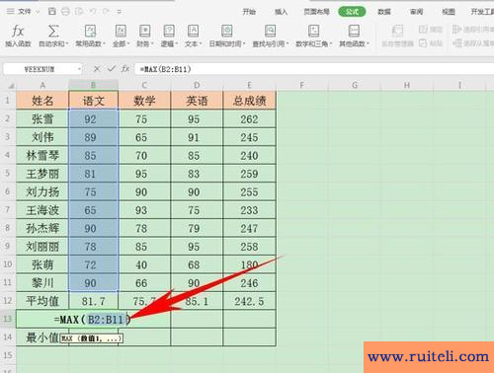Open the 日期和时间 date and time functions icon
This screenshot has height=373, width=494.
pos(227,32)
